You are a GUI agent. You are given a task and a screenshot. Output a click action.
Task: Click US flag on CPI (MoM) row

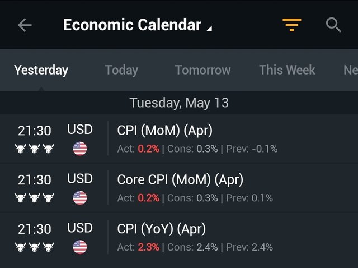coord(80,149)
